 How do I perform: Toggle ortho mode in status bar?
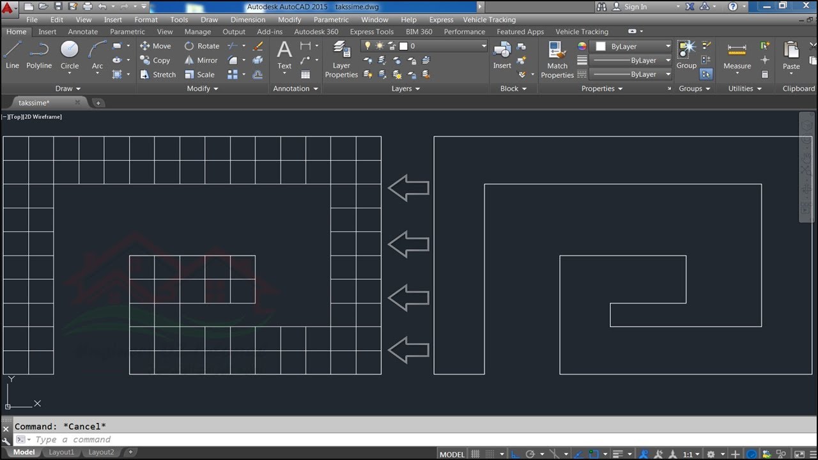(x=516, y=454)
